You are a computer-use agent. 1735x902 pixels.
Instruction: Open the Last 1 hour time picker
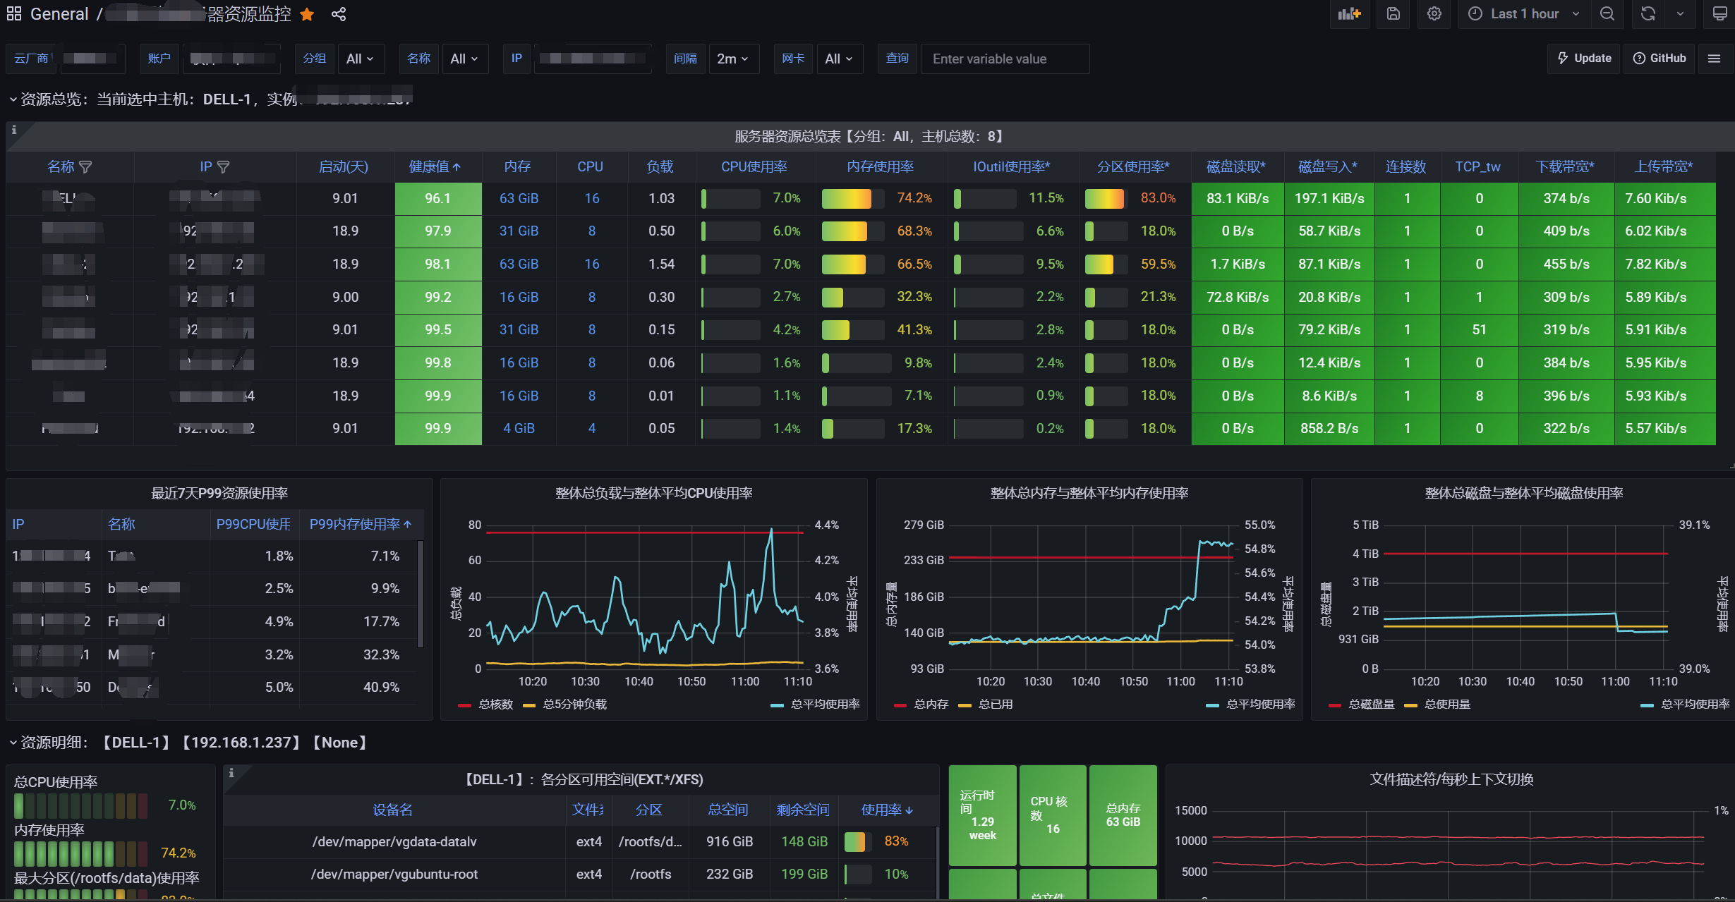click(1525, 14)
